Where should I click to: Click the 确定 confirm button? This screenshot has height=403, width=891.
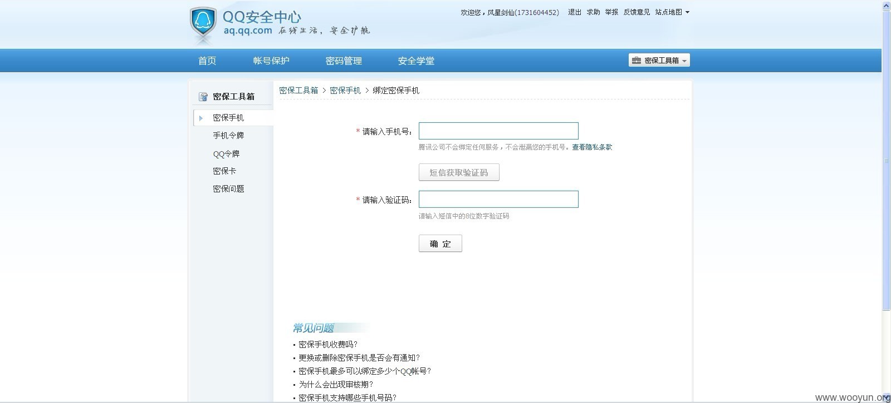coord(440,243)
